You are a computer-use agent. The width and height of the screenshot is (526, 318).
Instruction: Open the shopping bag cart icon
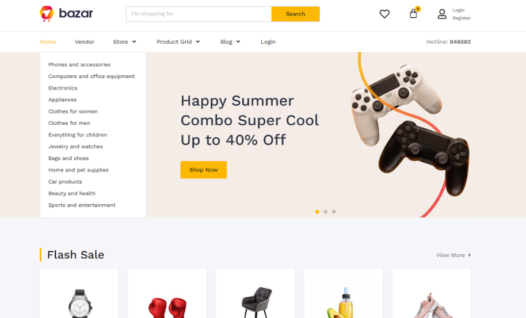(x=413, y=14)
